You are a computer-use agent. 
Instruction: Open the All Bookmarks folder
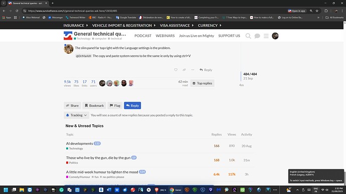pos(334,18)
